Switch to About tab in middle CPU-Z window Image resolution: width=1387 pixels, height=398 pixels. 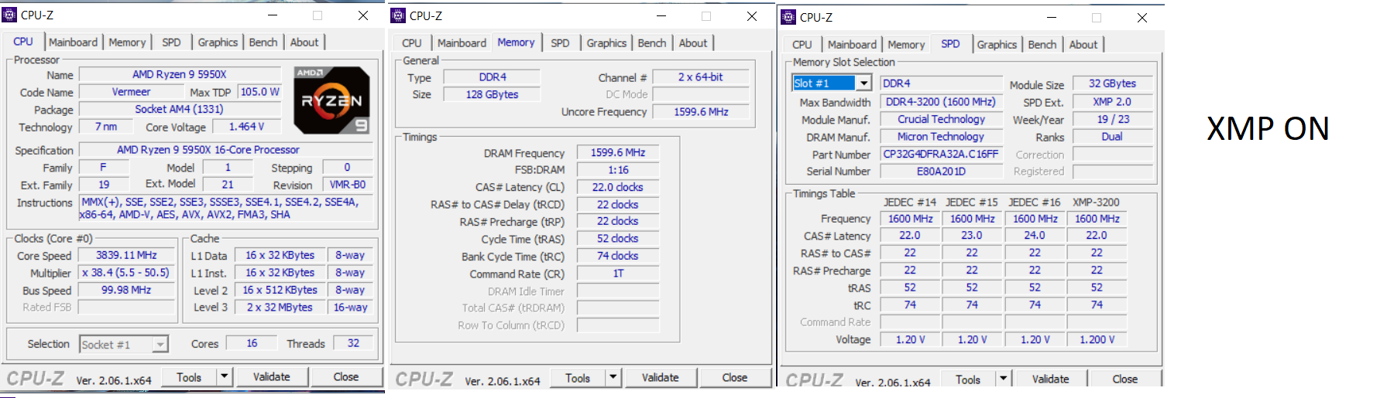tap(693, 43)
